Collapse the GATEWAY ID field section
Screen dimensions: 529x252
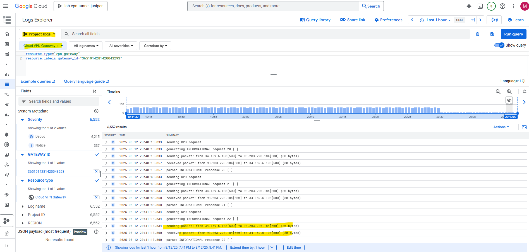click(23, 155)
